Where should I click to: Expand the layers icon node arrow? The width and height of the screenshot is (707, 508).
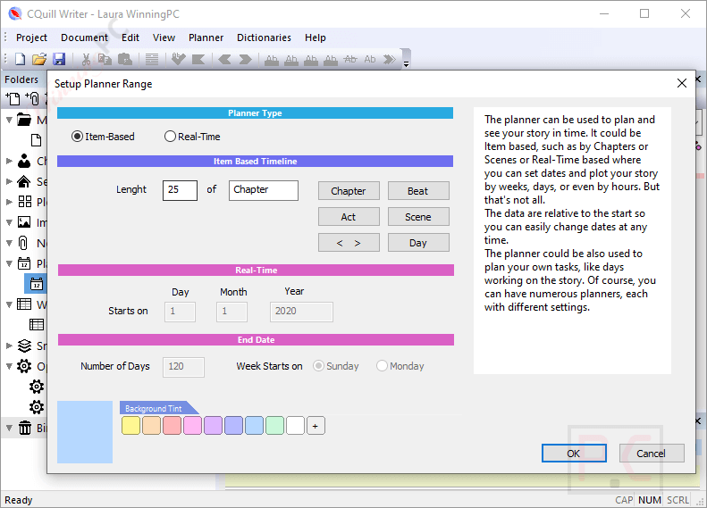click(x=9, y=346)
